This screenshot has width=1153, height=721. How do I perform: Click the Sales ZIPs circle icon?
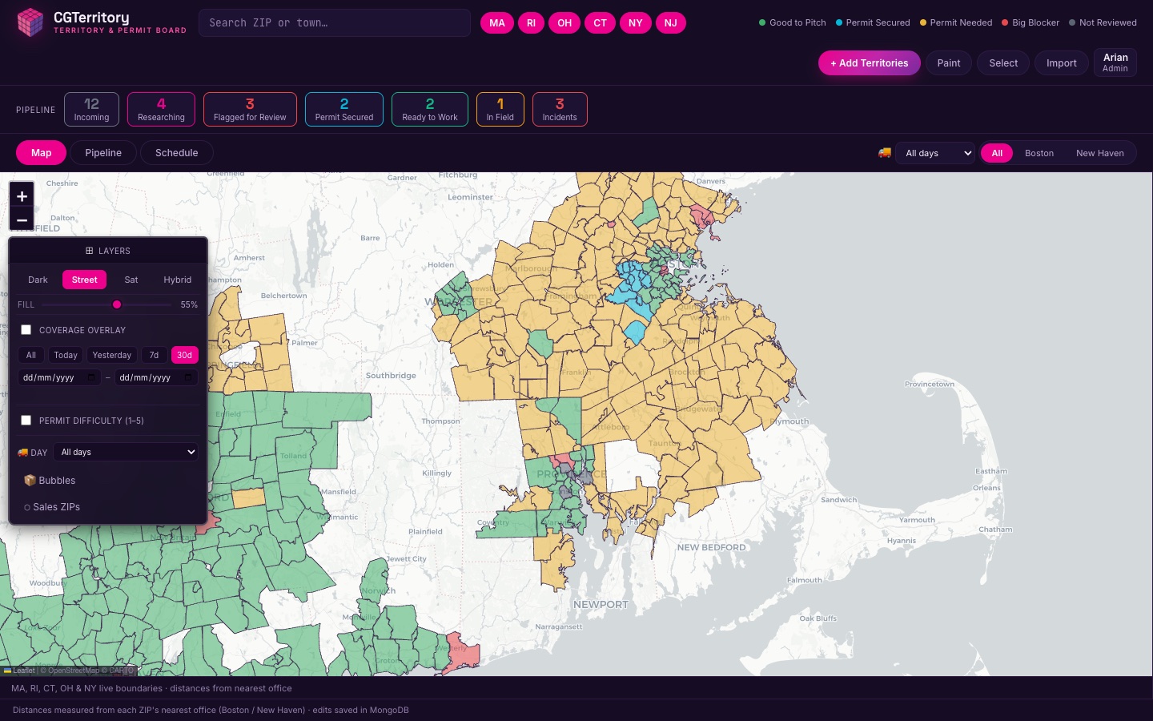point(27,507)
